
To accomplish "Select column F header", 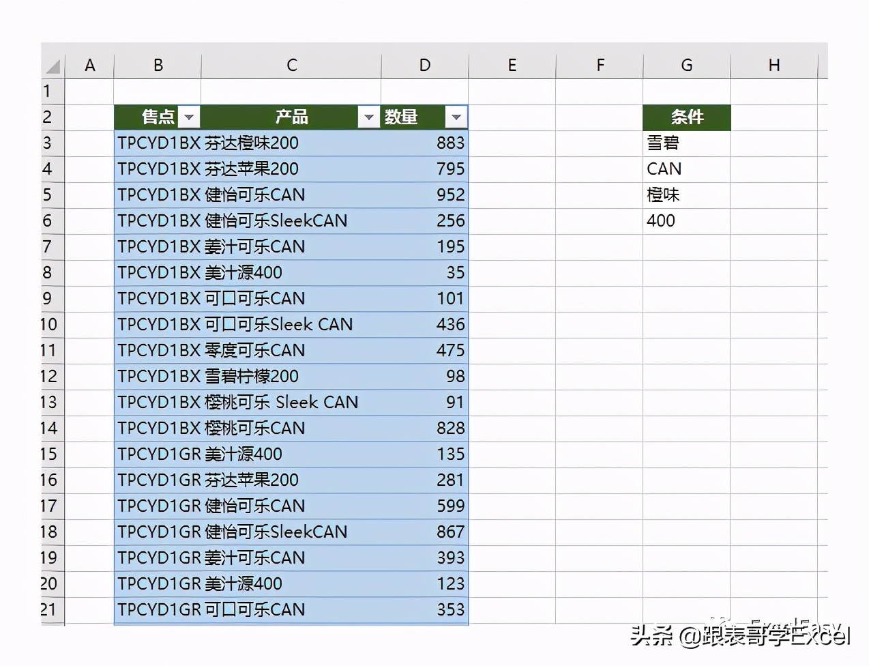I will (x=600, y=66).
